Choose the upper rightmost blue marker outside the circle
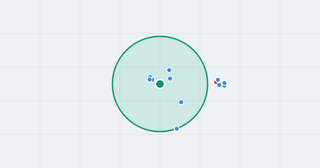Viewport: 320px width, 168px height. 225,83
